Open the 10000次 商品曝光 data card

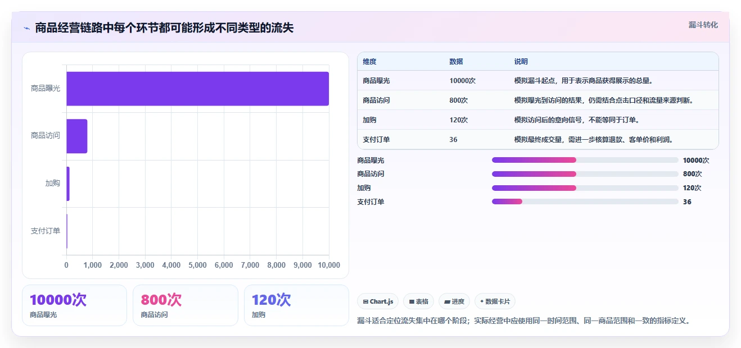(74, 305)
